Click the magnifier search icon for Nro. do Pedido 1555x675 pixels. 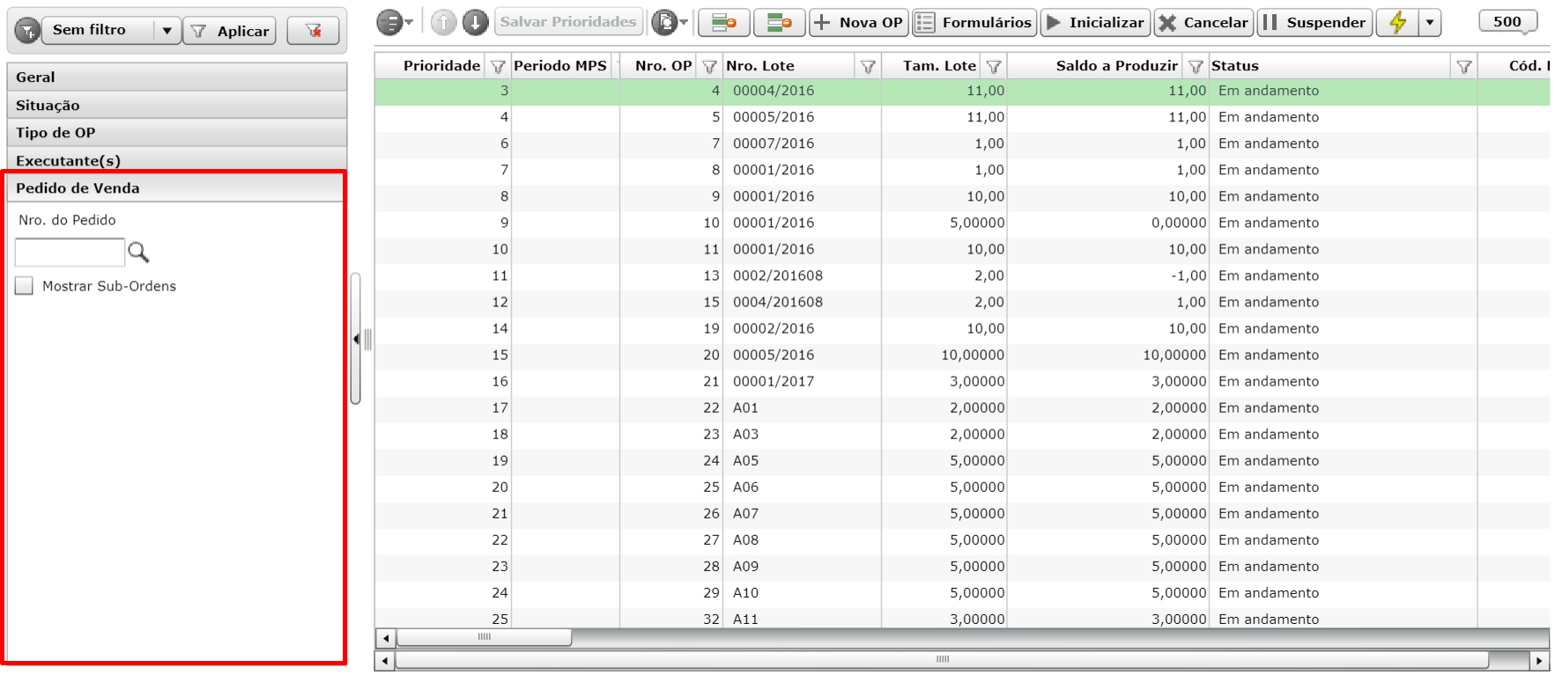(138, 253)
